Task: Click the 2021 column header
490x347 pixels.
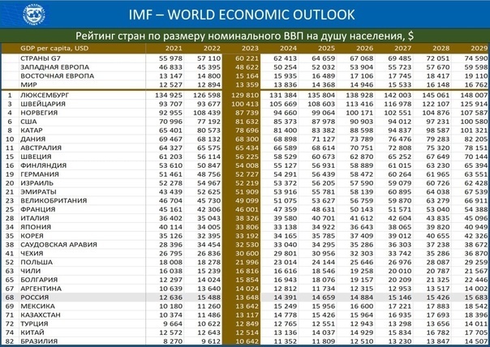Action: click(174, 48)
